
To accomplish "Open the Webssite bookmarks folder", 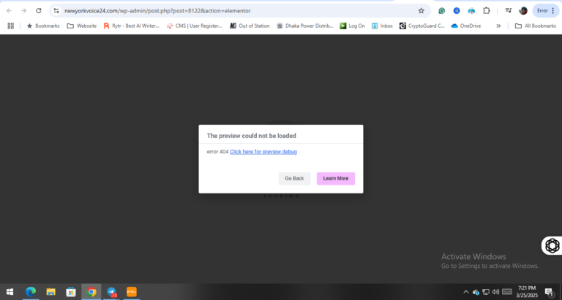I will 82,26.
